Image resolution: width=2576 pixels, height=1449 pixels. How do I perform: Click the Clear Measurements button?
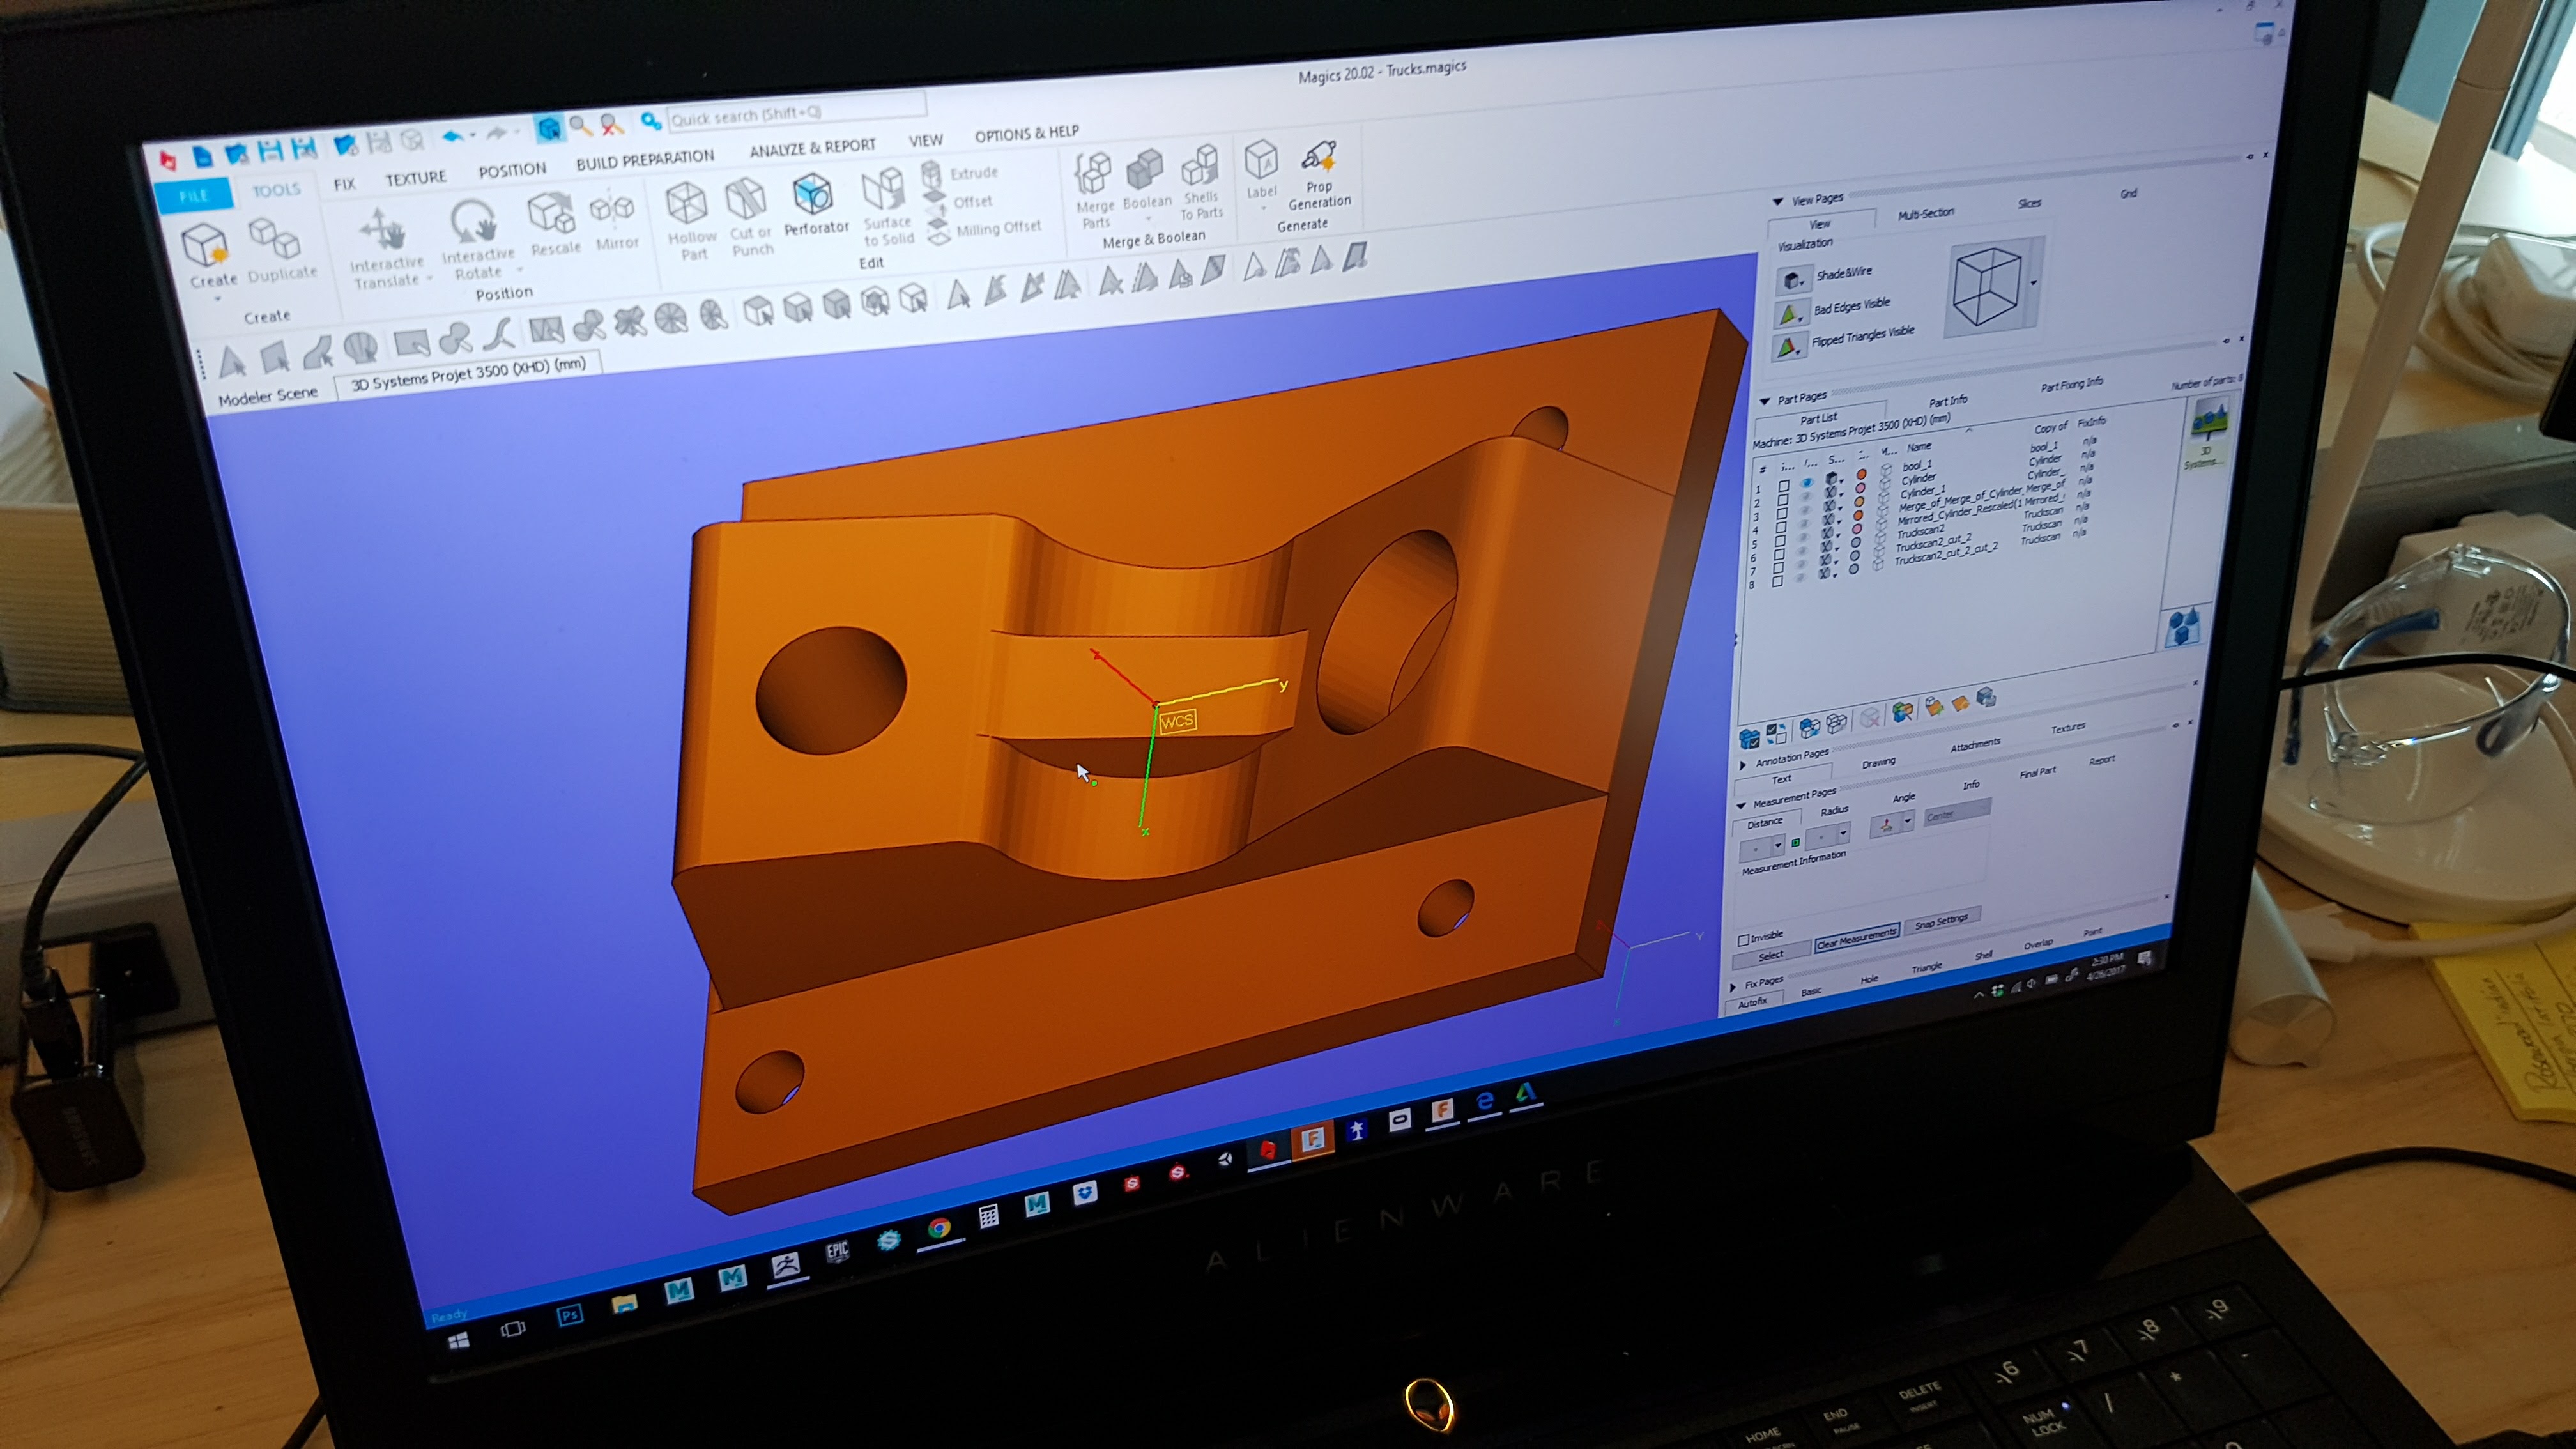(x=1857, y=939)
